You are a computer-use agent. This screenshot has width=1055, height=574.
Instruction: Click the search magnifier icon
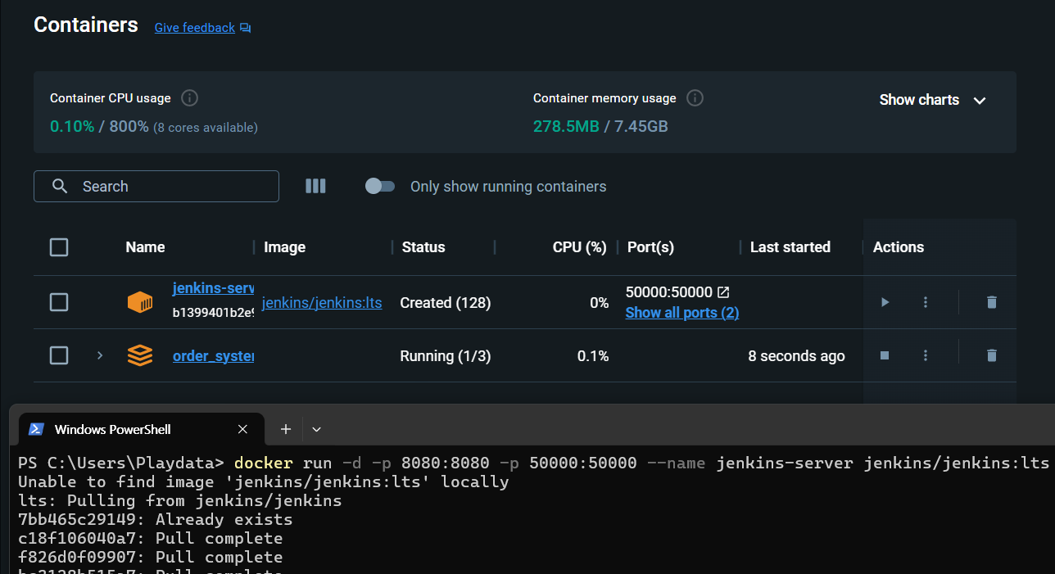(x=60, y=186)
